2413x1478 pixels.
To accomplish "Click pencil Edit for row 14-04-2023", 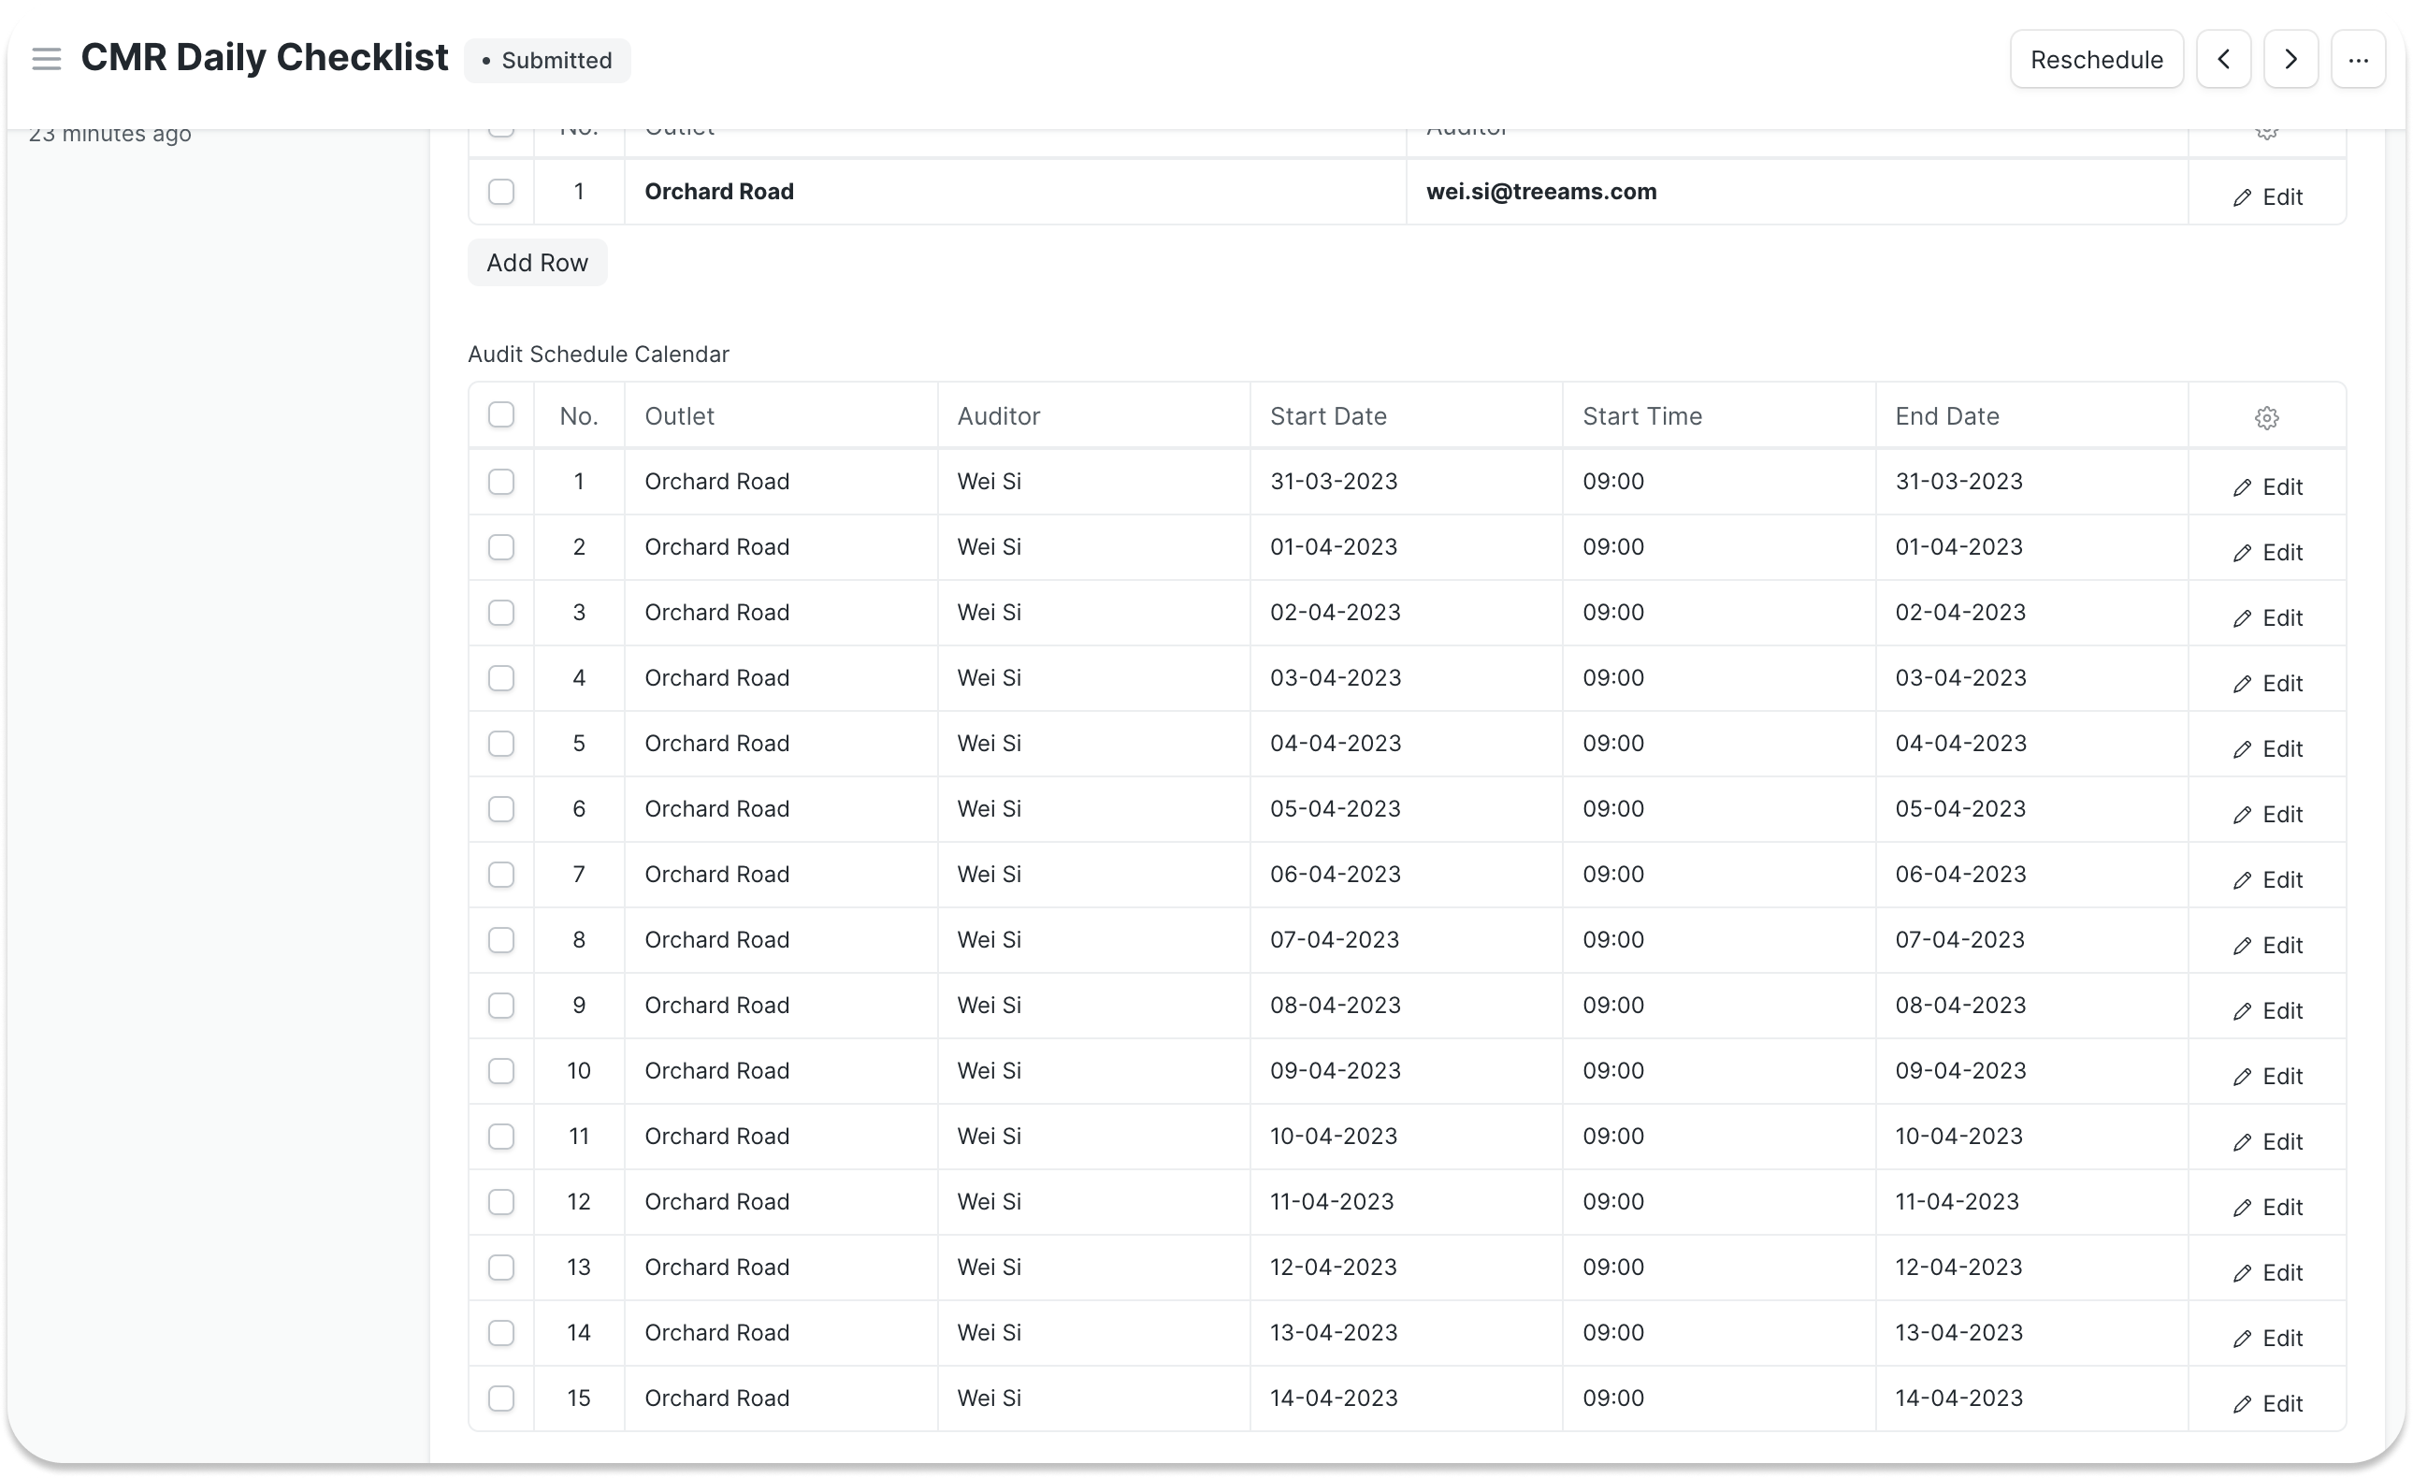I will (2267, 1404).
